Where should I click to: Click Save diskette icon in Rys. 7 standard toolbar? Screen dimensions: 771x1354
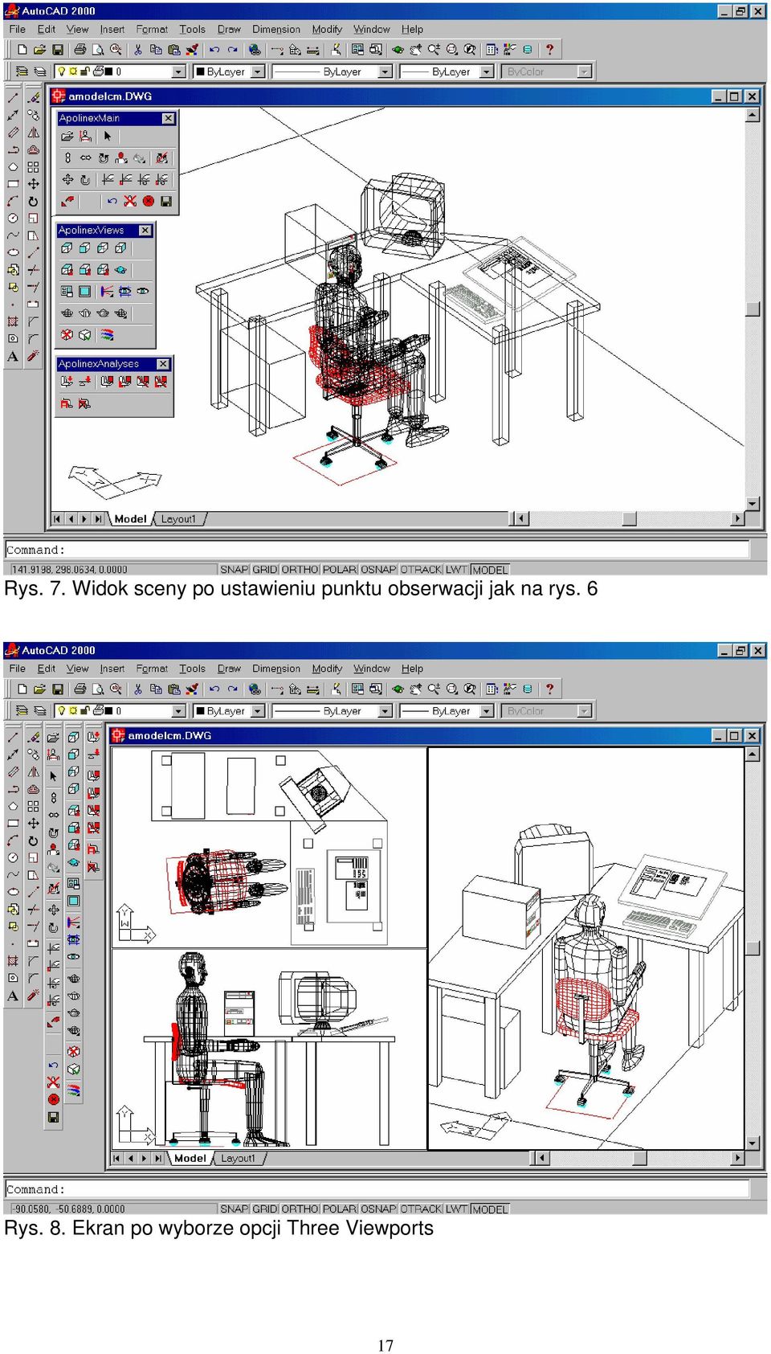click(x=58, y=50)
